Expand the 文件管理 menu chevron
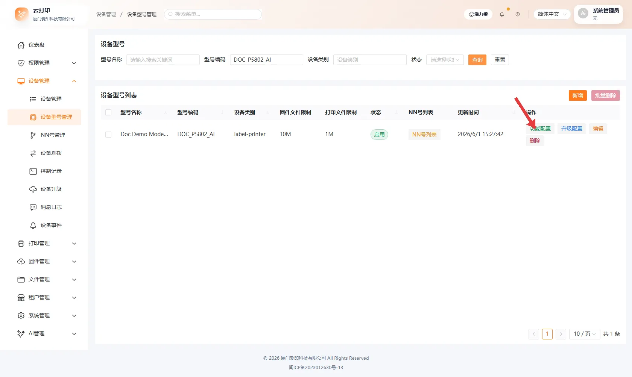Image resolution: width=632 pixels, height=377 pixels. 74,280
